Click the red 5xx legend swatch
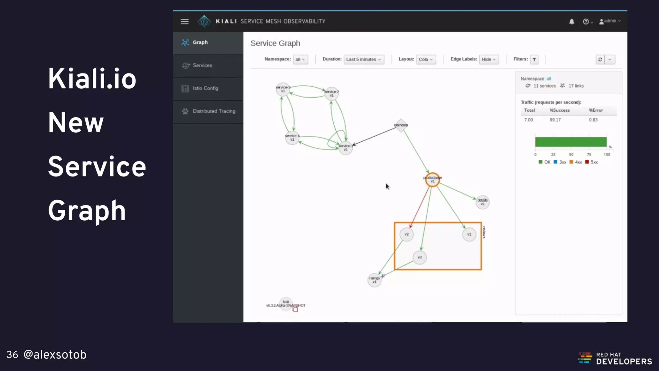Image resolution: width=659 pixels, height=371 pixels. point(587,162)
